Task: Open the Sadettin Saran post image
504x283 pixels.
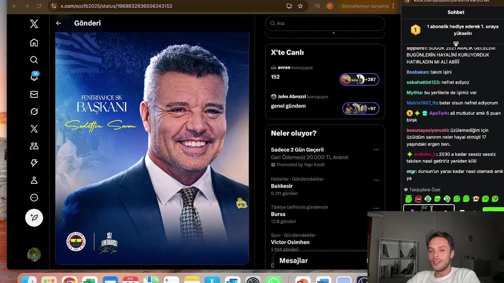Action: coord(152,149)
